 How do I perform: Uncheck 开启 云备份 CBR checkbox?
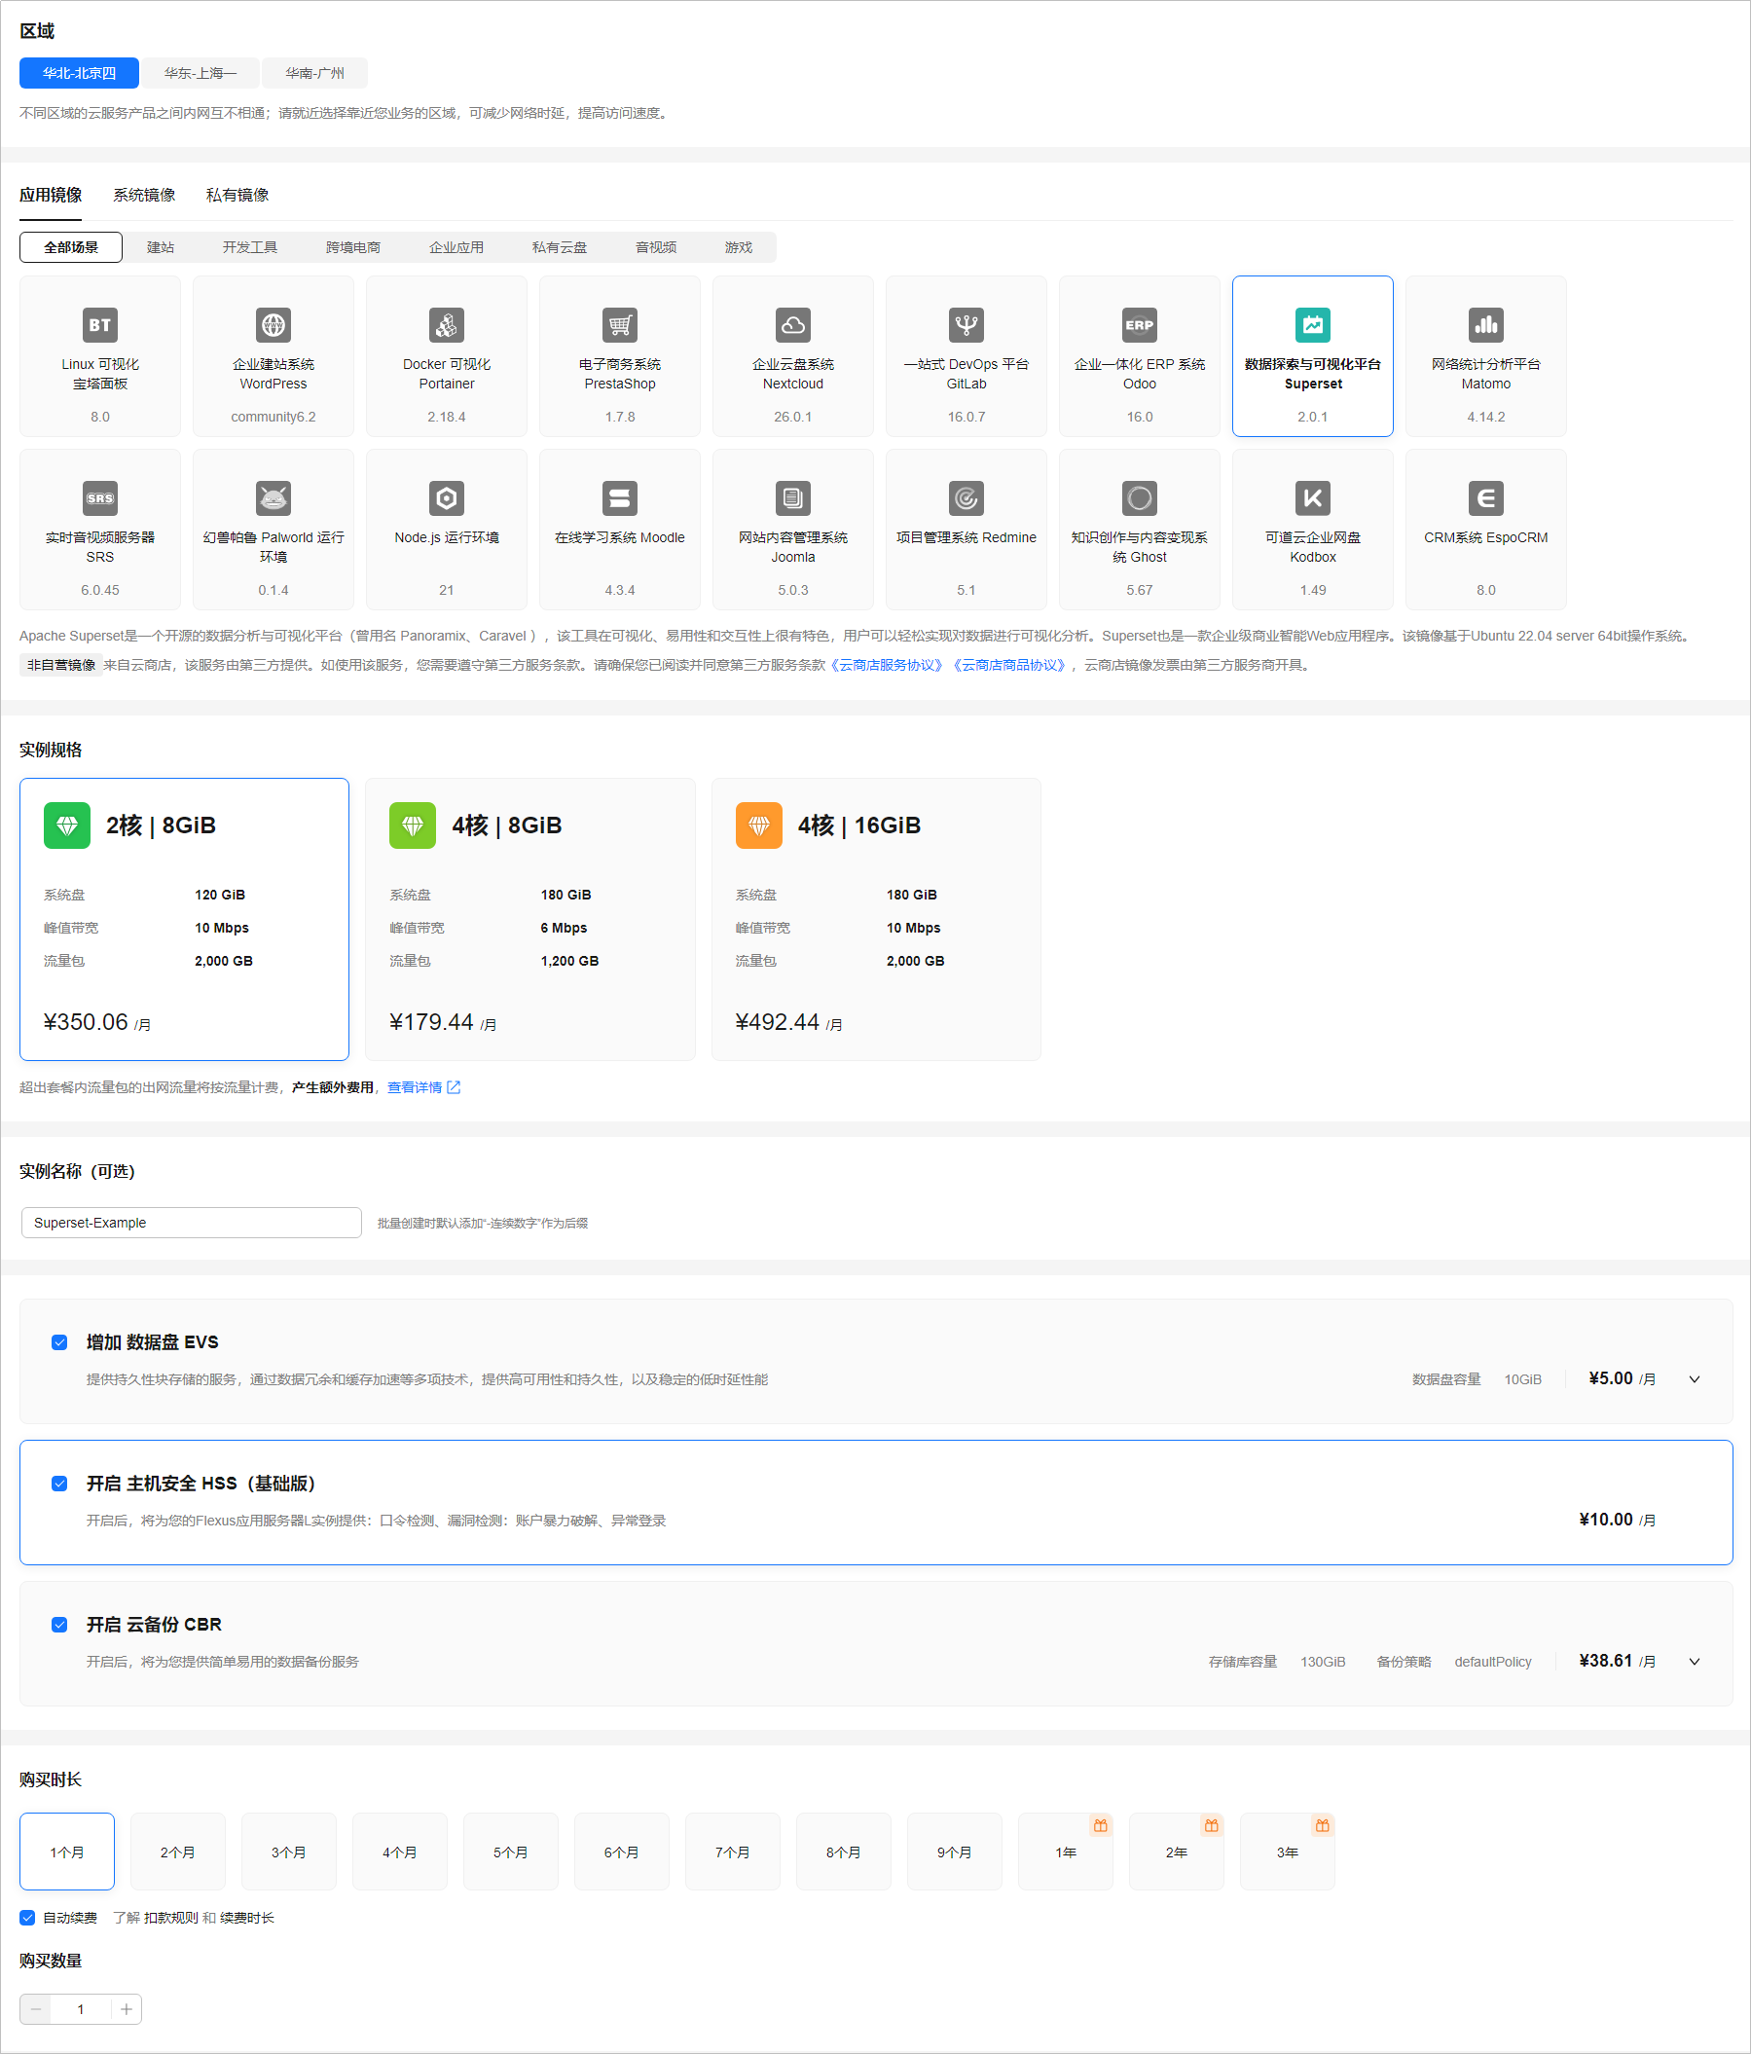click(59, 1625)
